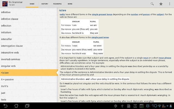Switch to the HOME tab
The image size is (174, 109).
[x=32, y=4]
